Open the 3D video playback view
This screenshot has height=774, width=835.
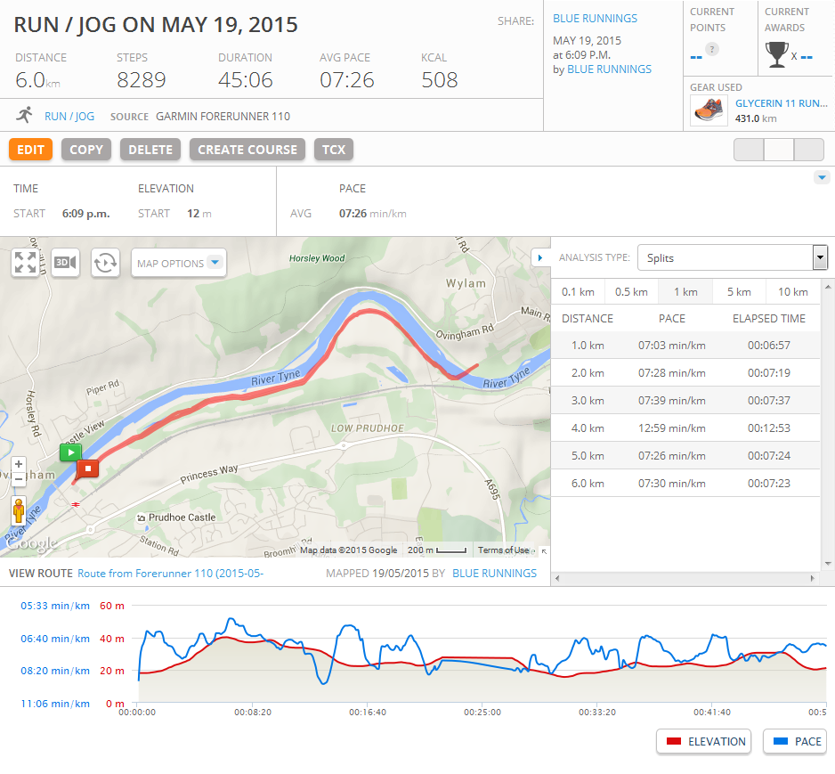point(65,263)
